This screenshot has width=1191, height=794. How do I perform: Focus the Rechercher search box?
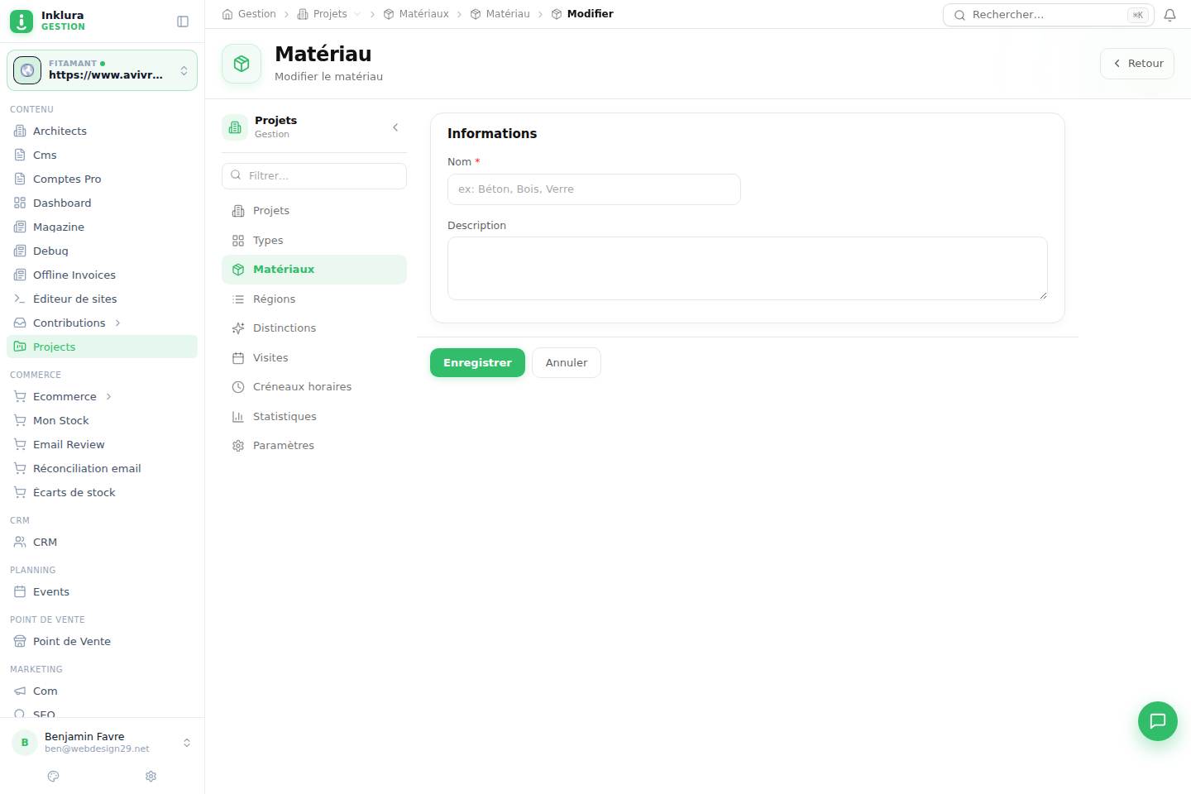coord(1049,15)
